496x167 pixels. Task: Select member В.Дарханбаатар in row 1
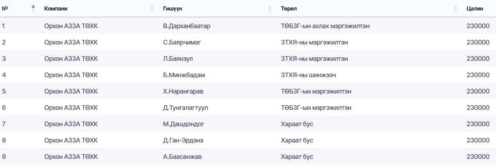[187, 26]
